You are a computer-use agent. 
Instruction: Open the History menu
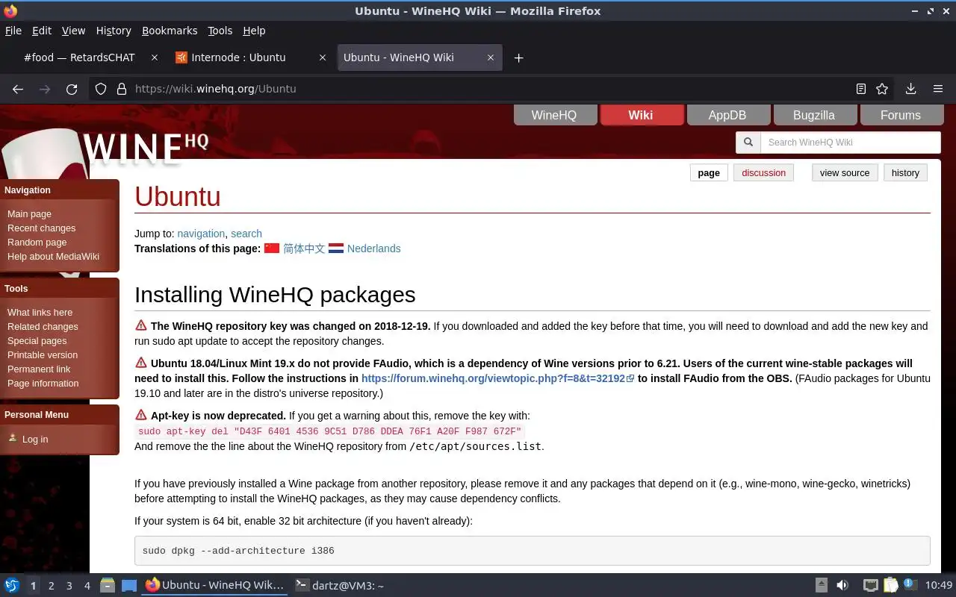coord(114,31)
